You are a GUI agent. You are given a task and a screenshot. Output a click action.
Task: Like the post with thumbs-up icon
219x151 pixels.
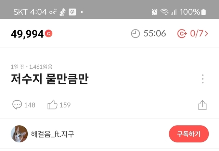(x=52, y=104)
